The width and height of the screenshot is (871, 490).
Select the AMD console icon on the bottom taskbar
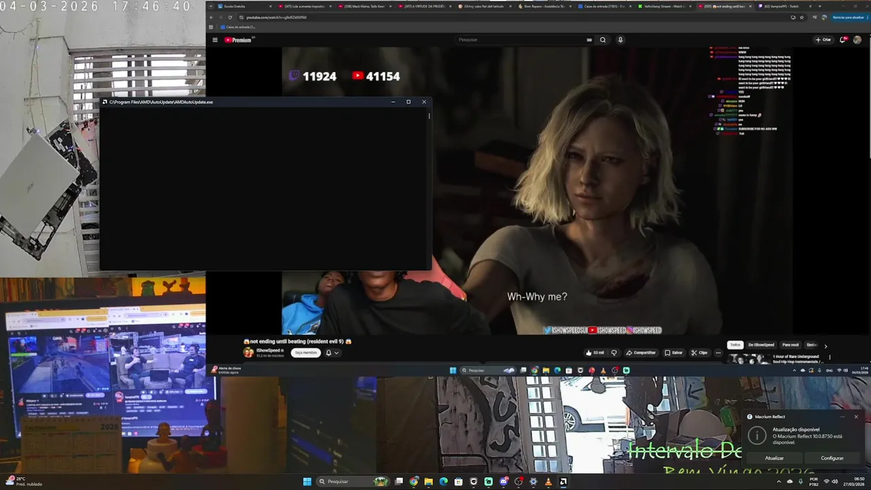click(563, 481)
